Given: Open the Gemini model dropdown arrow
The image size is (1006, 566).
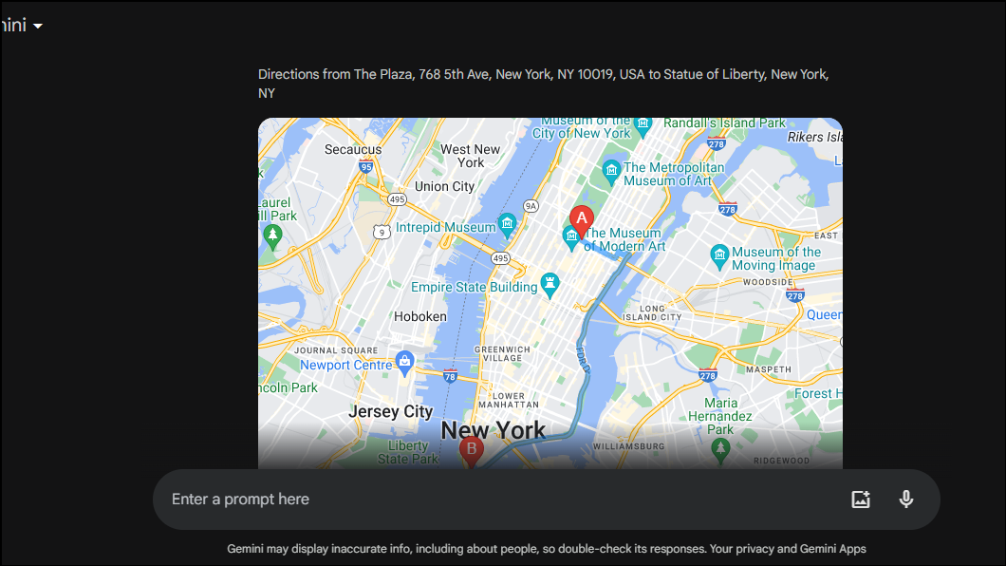Looking at the screenshot, I should tap(38, 27).
